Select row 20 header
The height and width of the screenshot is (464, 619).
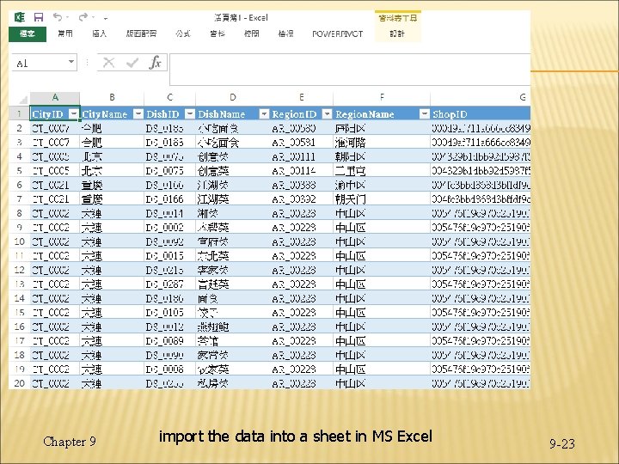coord(19,383)
